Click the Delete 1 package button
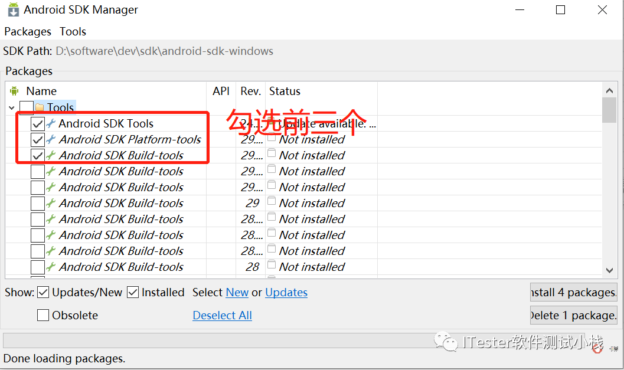This screenshot has width=624, height=370. [x=573, y=316]
